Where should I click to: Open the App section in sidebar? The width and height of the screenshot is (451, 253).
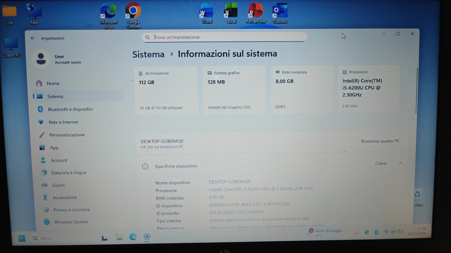[x=54, y=148]
